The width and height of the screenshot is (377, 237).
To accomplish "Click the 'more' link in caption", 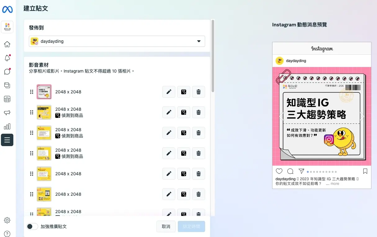I will [335, 184].
